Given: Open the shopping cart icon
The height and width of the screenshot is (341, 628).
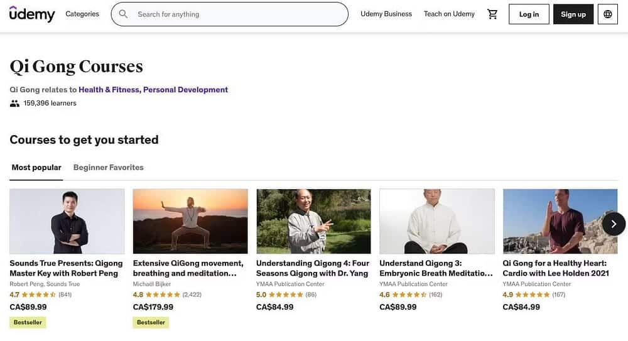Looking at the screenshot, I should [x=492, y=14].
